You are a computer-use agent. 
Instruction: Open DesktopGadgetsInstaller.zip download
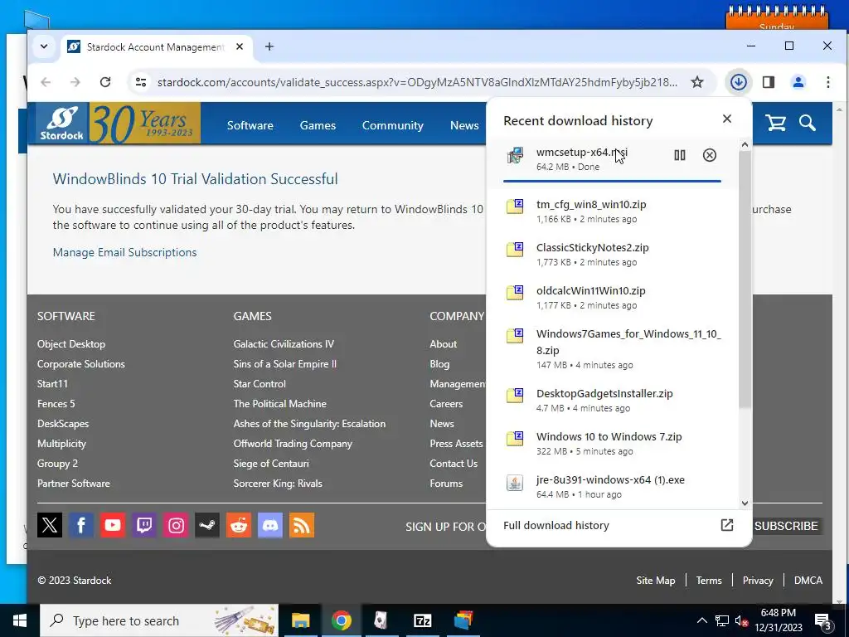point(612,401)
